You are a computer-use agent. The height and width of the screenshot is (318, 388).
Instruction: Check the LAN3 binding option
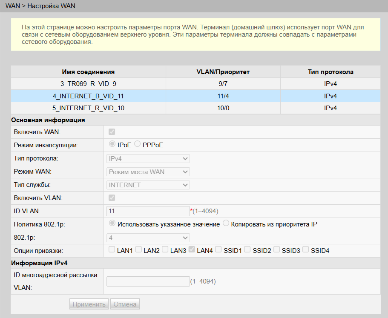165,249
